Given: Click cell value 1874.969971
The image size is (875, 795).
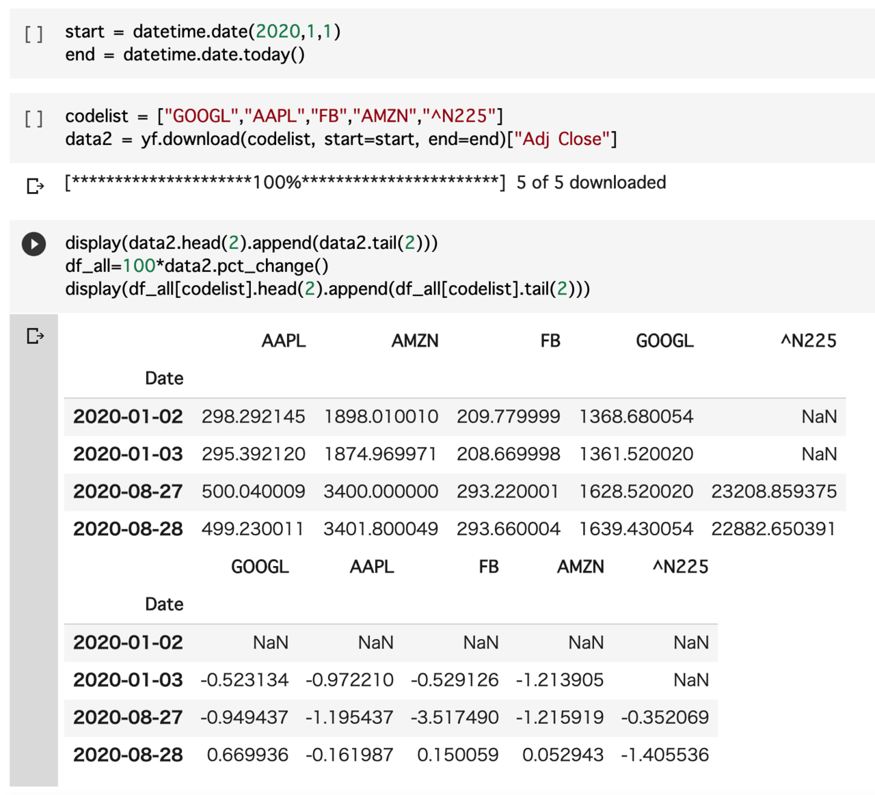Looking at the screenshot, I should (381, 454).
